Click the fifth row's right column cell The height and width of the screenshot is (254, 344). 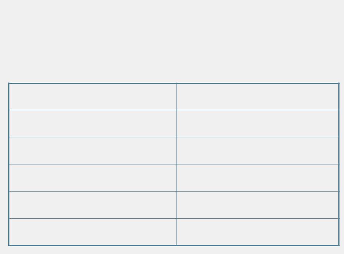[x=258, y=205]
